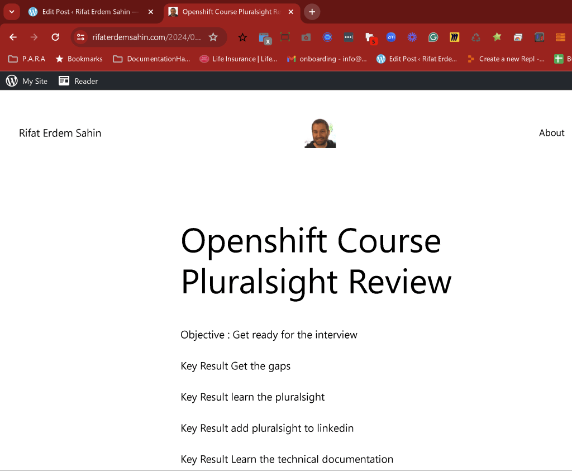Open the tab search dropdown arrow

click(12, 12)
